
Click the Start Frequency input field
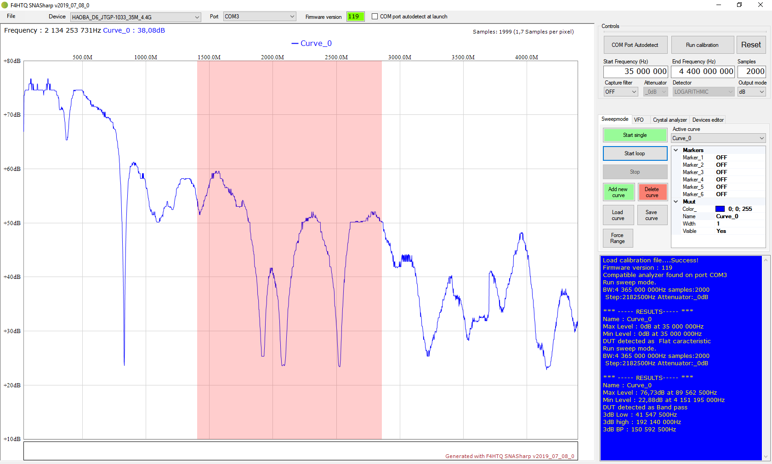pos(636,72)
